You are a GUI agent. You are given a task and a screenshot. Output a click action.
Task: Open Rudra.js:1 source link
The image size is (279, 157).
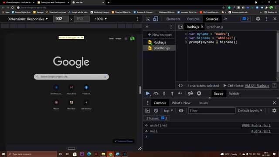point(261,131)
